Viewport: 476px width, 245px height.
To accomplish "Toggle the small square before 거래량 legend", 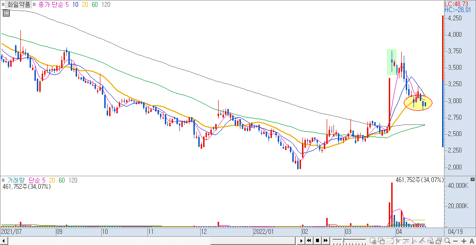I will (3, 180).
